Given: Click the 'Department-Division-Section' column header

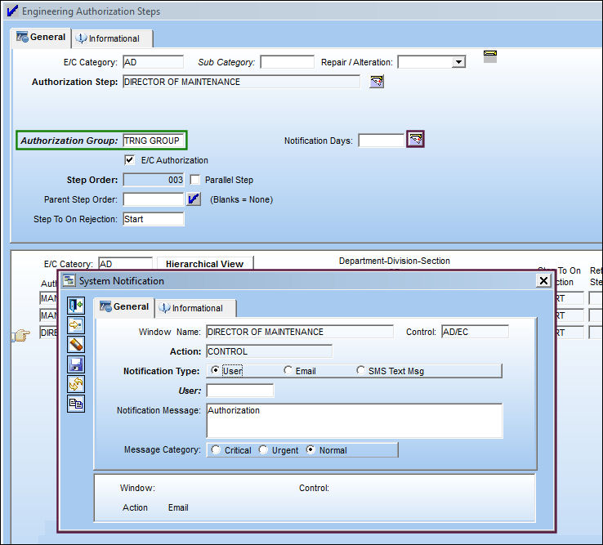Looking at the screenshot, I should [x=394, y=261].
